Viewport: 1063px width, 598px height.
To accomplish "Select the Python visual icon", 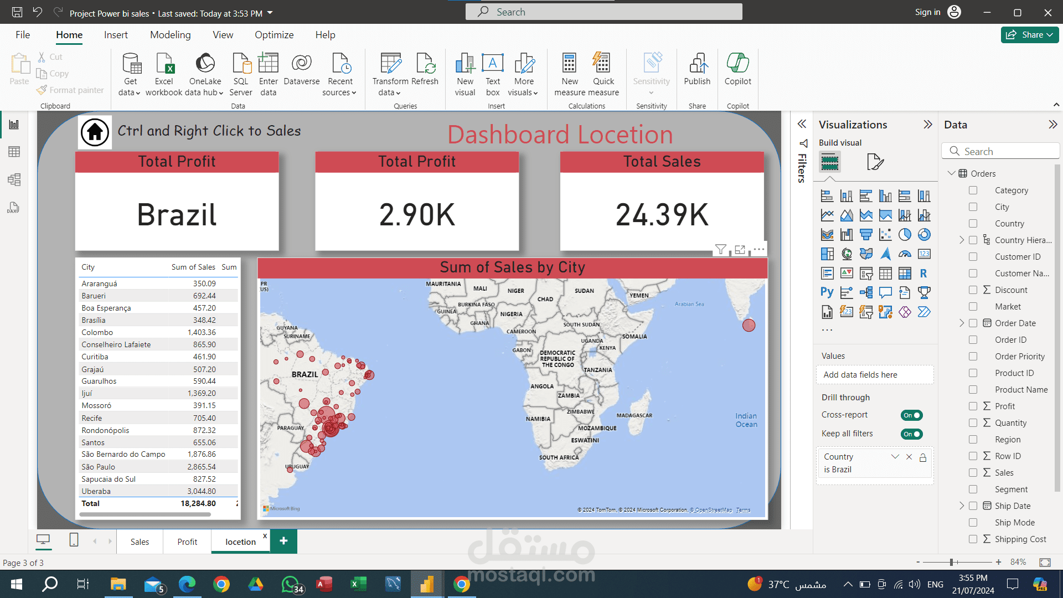I will point(827,292).
